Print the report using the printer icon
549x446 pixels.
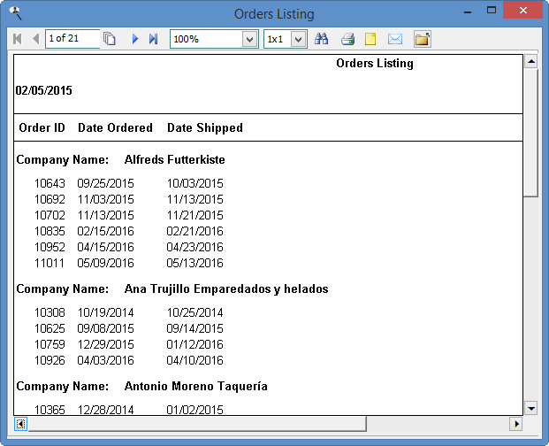click(348, 39)
